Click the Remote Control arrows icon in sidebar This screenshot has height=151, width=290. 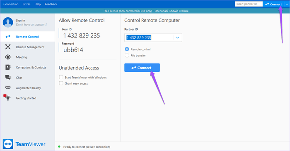8,37
